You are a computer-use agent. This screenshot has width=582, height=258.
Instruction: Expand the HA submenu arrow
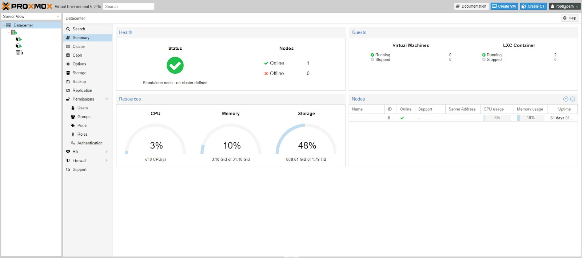coord(107,152)
